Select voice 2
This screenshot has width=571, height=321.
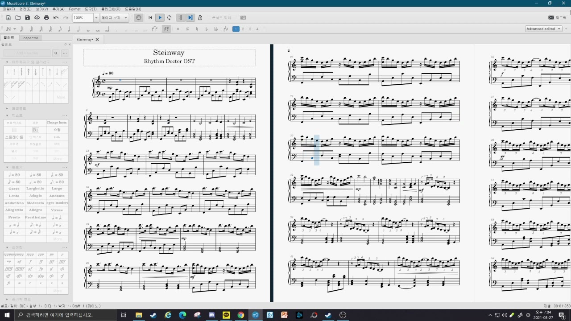click(x=243, y=29)
